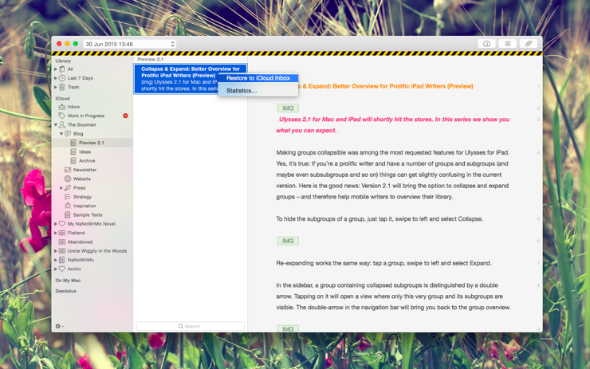Image resolution: width=590 pixels, height=369 pixels.
Task: Collapse The Soulmen group
Action: [x=56, y=124]
